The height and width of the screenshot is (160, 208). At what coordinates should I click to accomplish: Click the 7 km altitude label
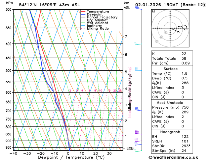(x=126, y=37)
